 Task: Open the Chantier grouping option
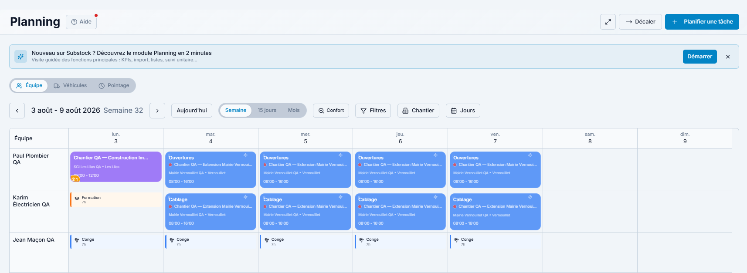(418, 111)
